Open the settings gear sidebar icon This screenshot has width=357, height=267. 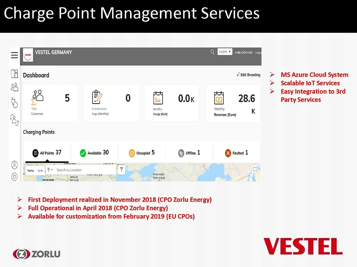click(14, 176)
